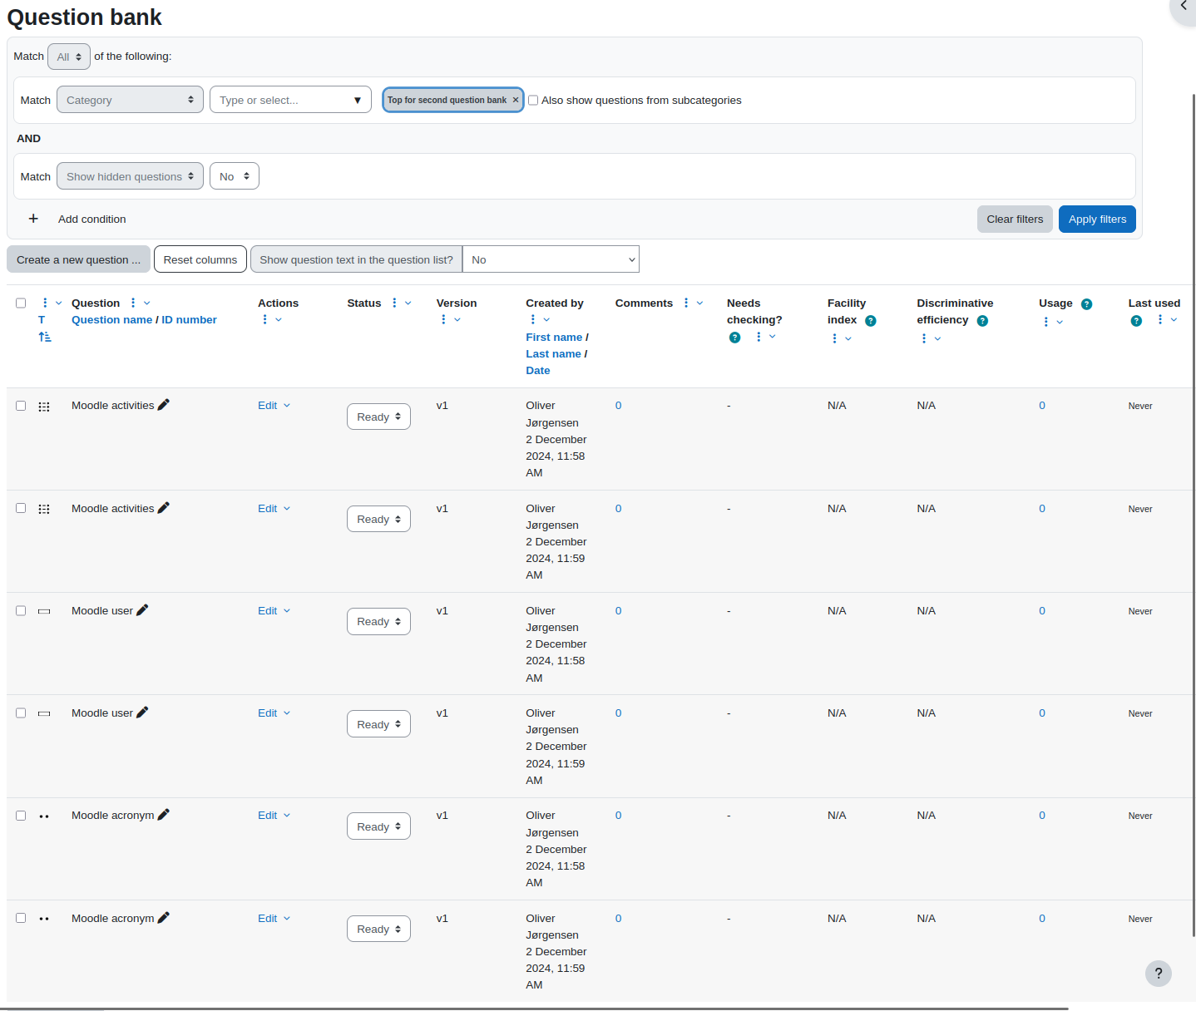Open Ready status dropdown for first Moodle user
Screen dimensions: 1196x1011
tap(378, 621)
